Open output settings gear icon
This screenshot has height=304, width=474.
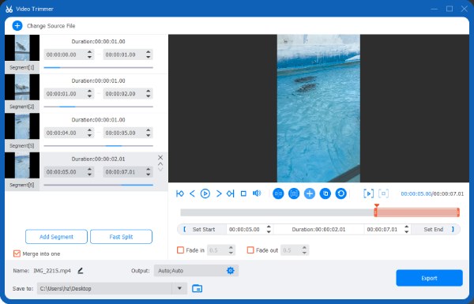coord(231,271)
